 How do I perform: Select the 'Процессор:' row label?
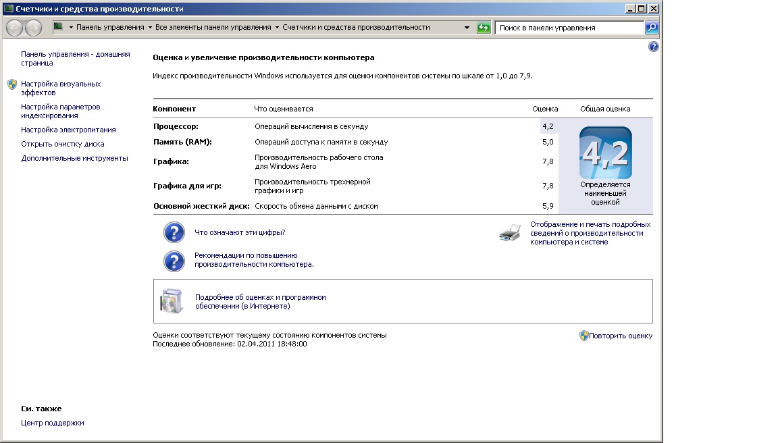(x=176, y=126)
